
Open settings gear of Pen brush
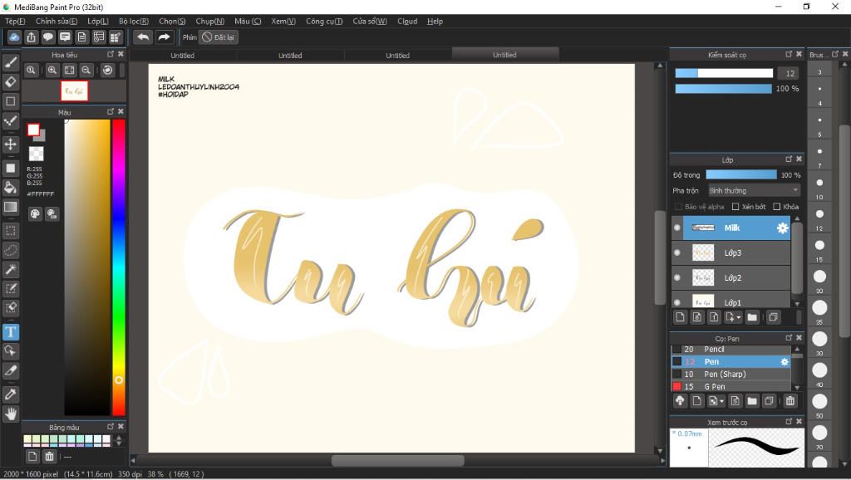point(785,362)
